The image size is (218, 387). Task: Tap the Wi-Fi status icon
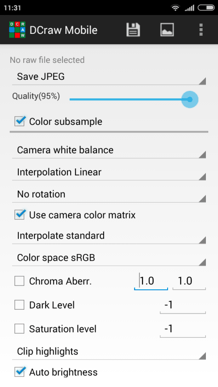coord(175,8)
